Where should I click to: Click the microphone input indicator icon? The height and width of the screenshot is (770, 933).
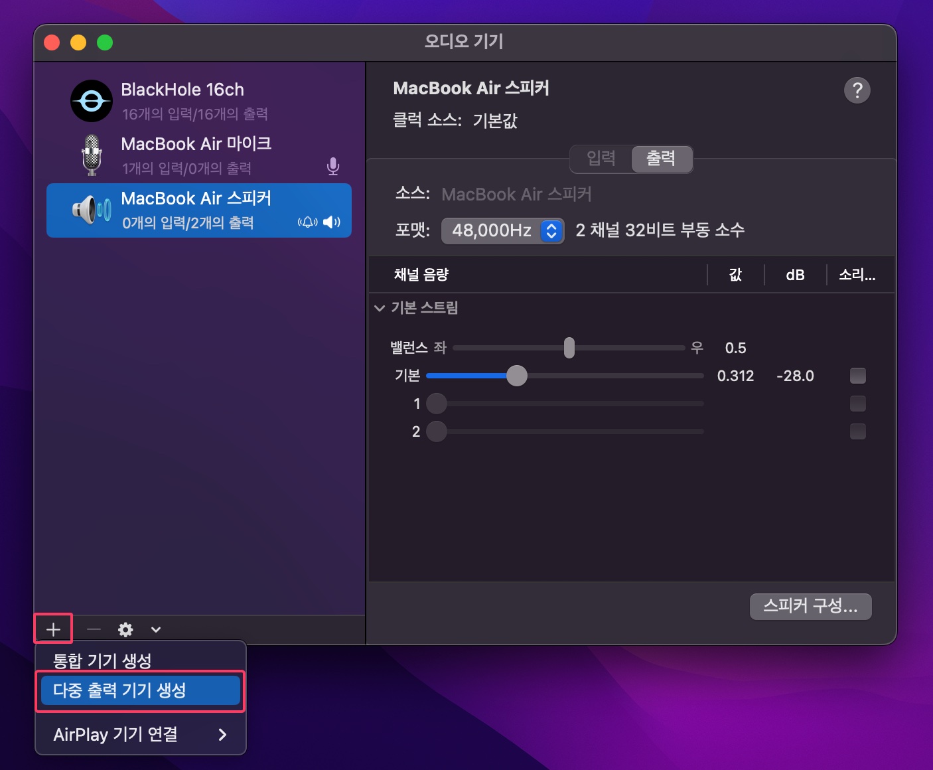tap(333, 166)
